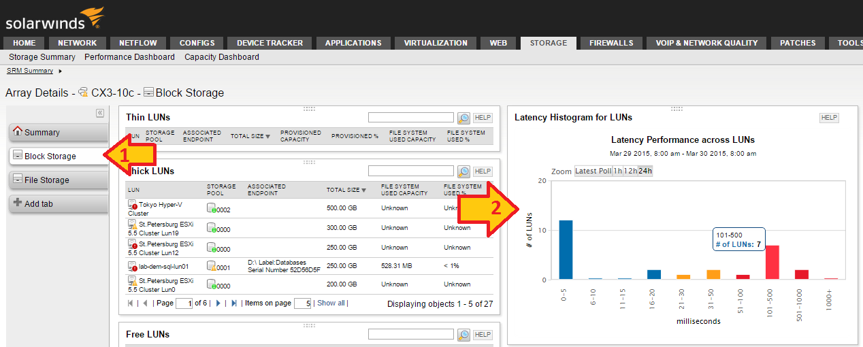Click the Page number input field
Screen dimensions: 863x347
click(x=184, y=303)
